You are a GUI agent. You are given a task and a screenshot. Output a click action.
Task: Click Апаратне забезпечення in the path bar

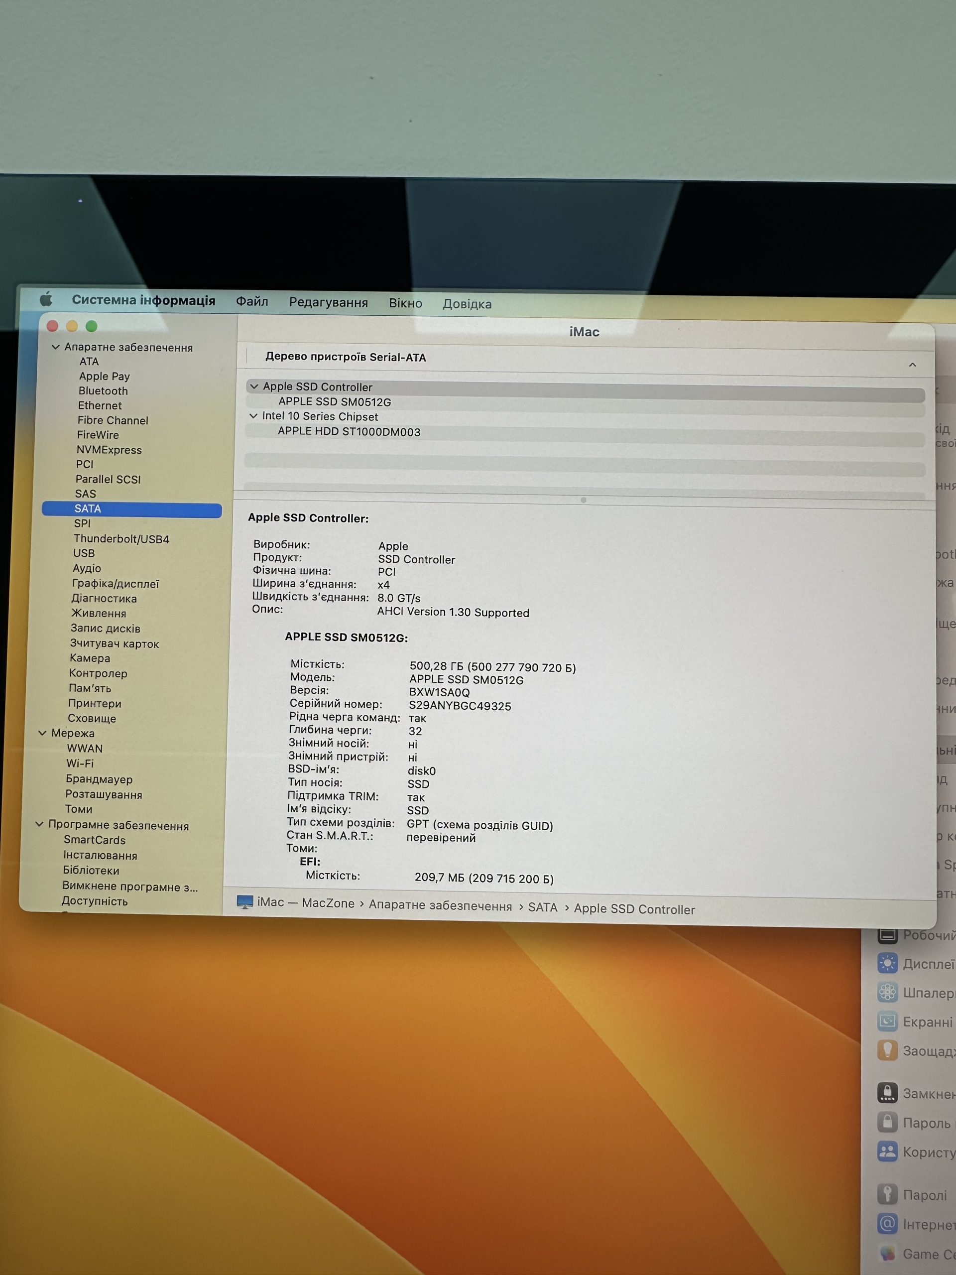click(440, 905)
